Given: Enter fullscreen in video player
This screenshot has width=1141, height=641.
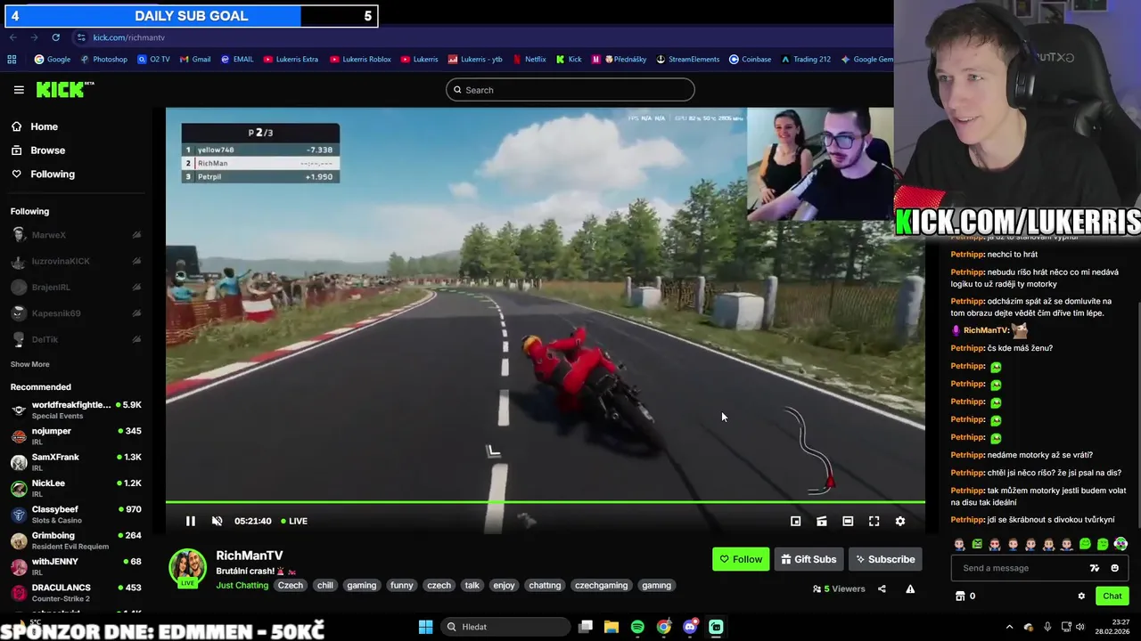Looking at the screenshot, I should coord(874,521).
